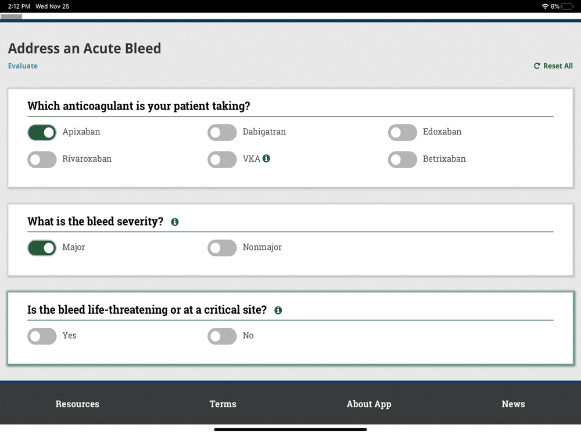Viewport: 581px width, 435px height.
Task: Open bleed severity info icon
Action: point(175,222)
